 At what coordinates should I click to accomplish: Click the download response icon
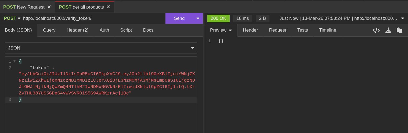click(388, 30)
